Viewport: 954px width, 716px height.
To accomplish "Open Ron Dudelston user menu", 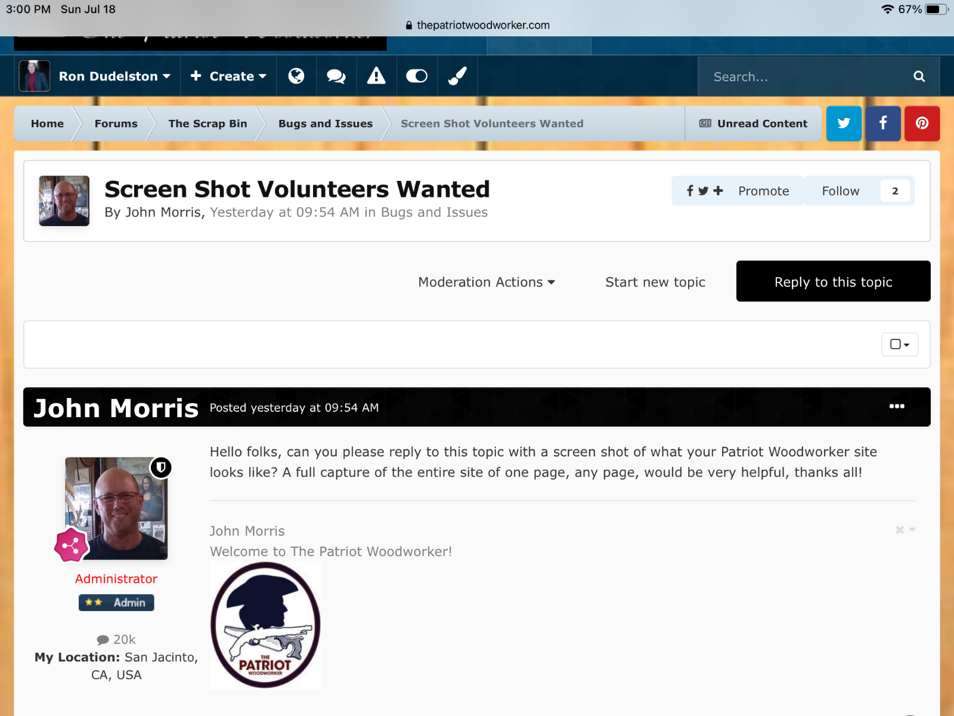I will [114, 76].
